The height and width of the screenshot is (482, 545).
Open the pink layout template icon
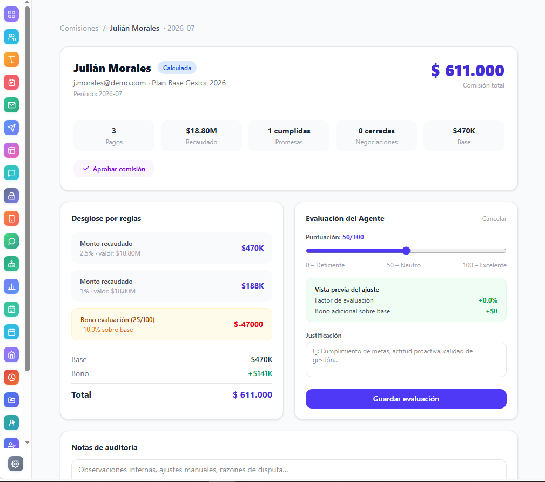tap(11, 151)
